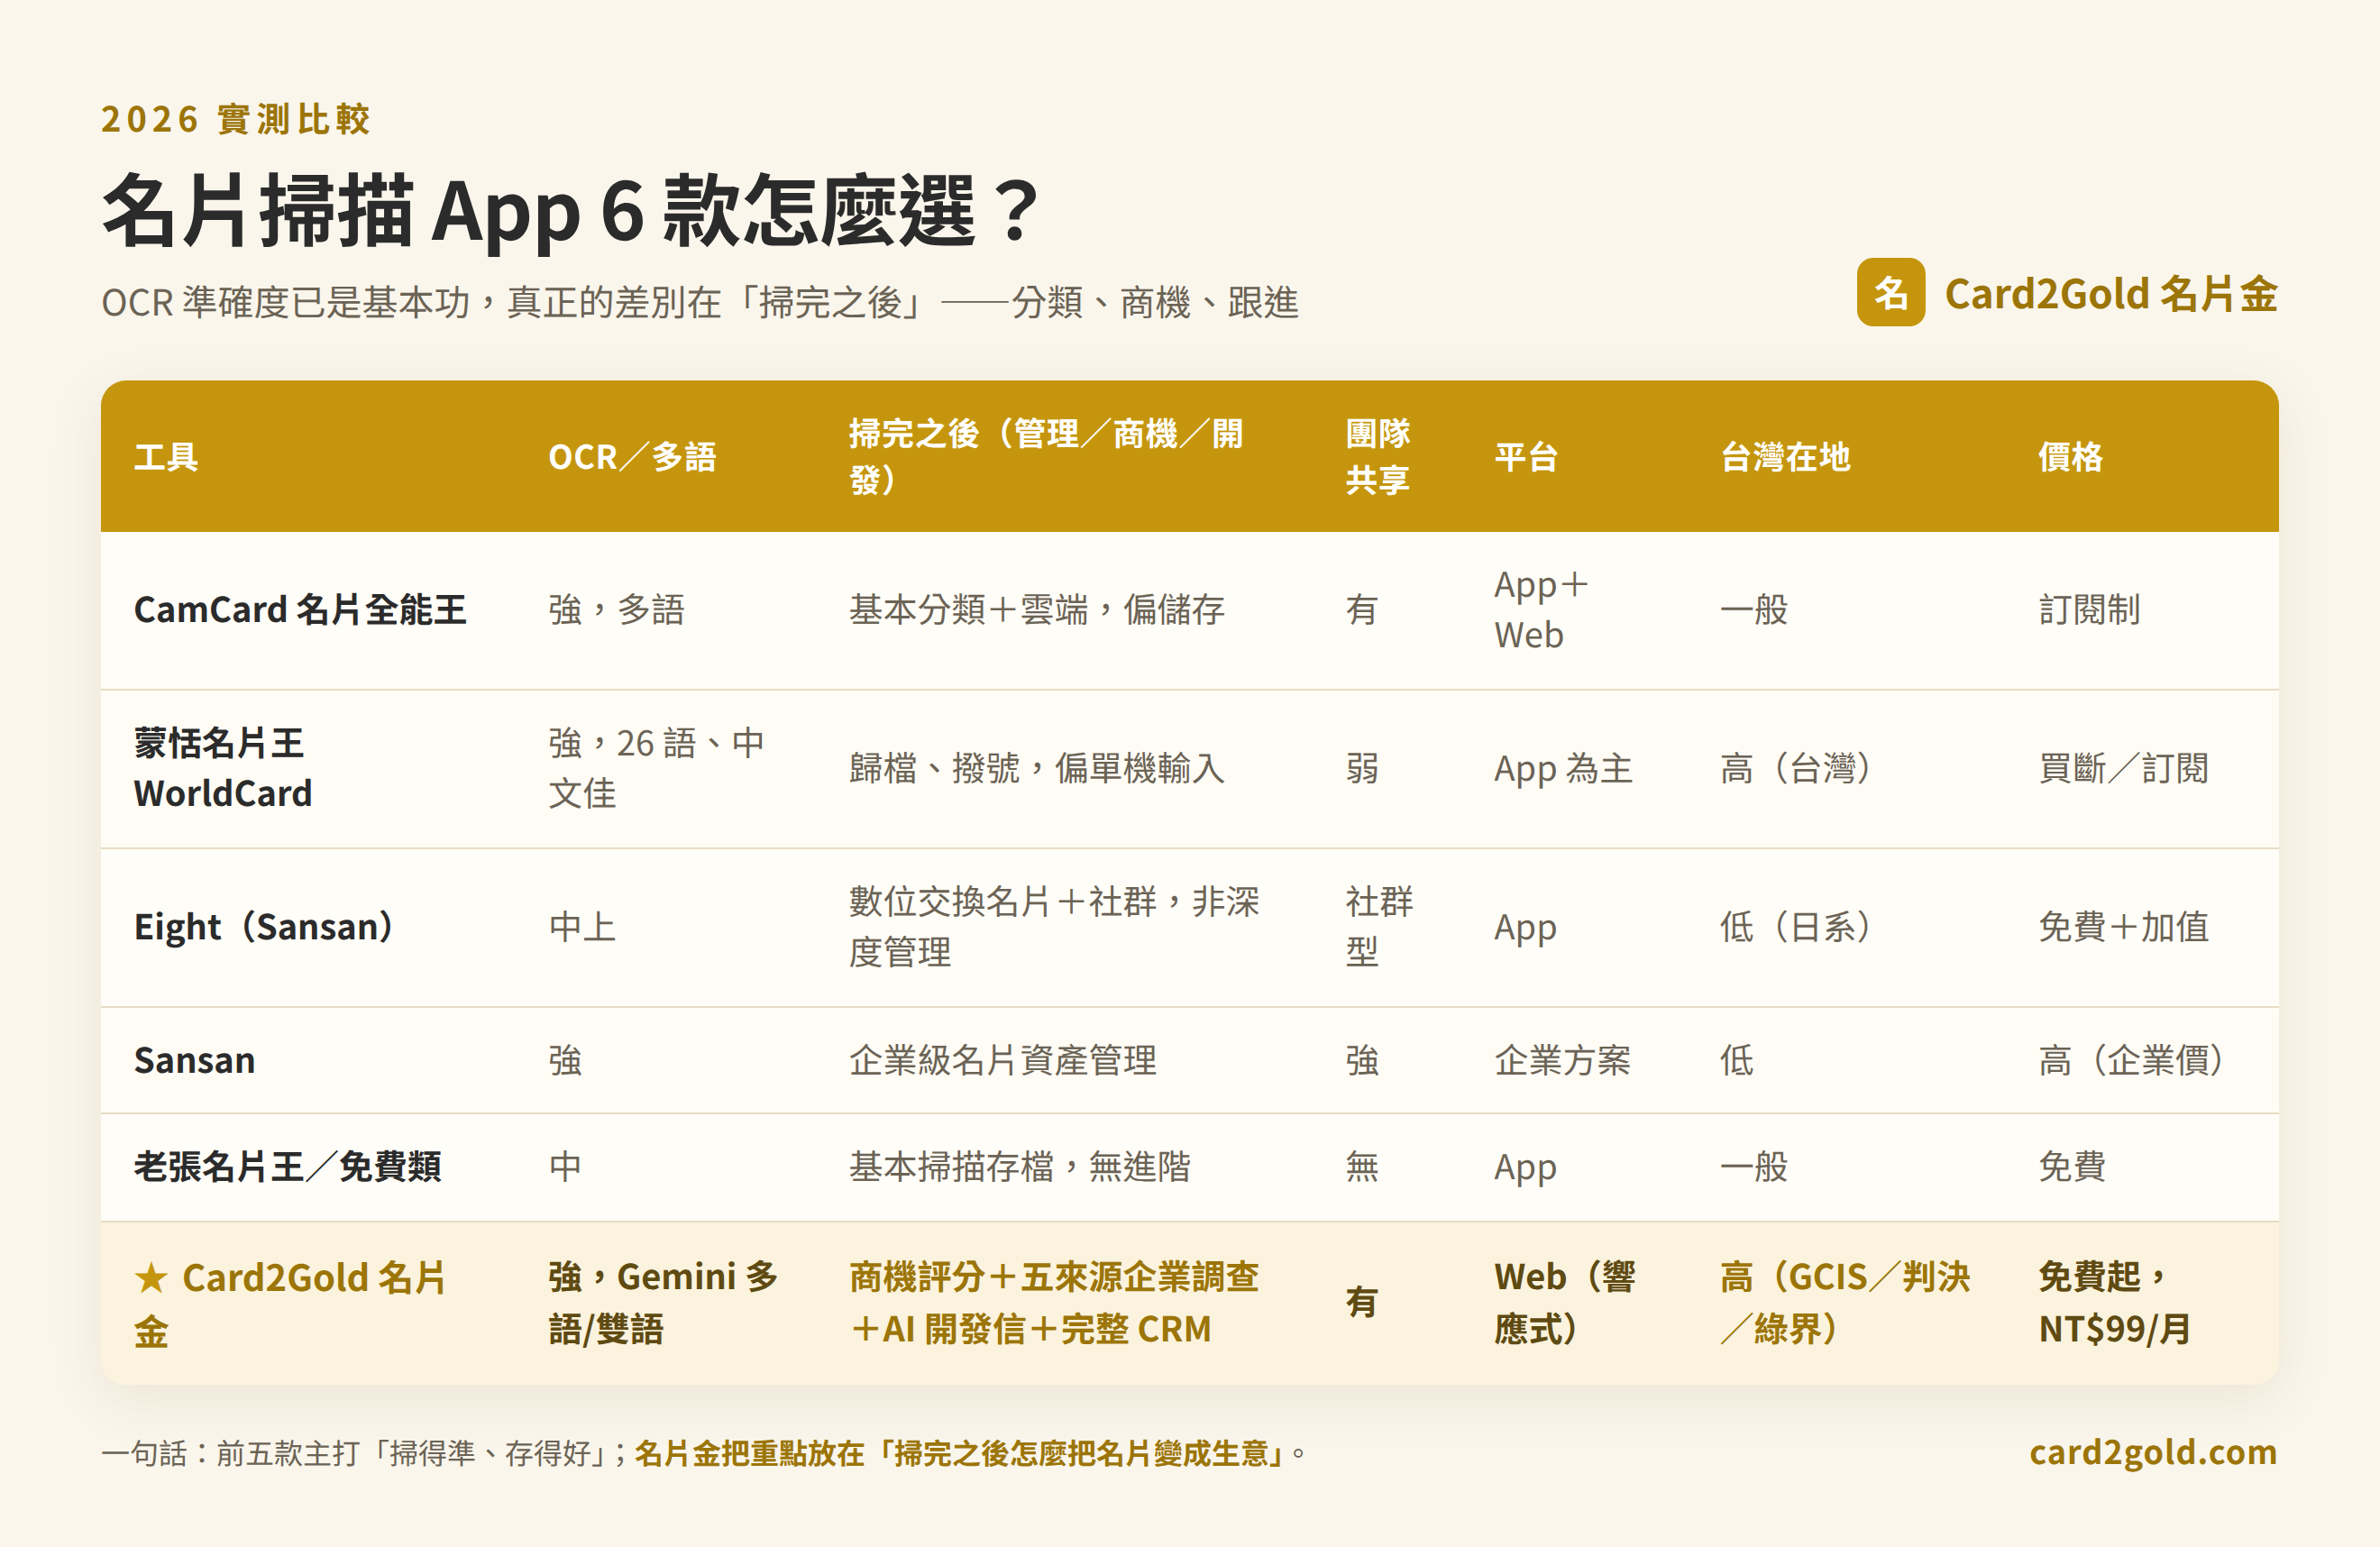Click the App 為主 platform cell

click(x=1563, y=768)
